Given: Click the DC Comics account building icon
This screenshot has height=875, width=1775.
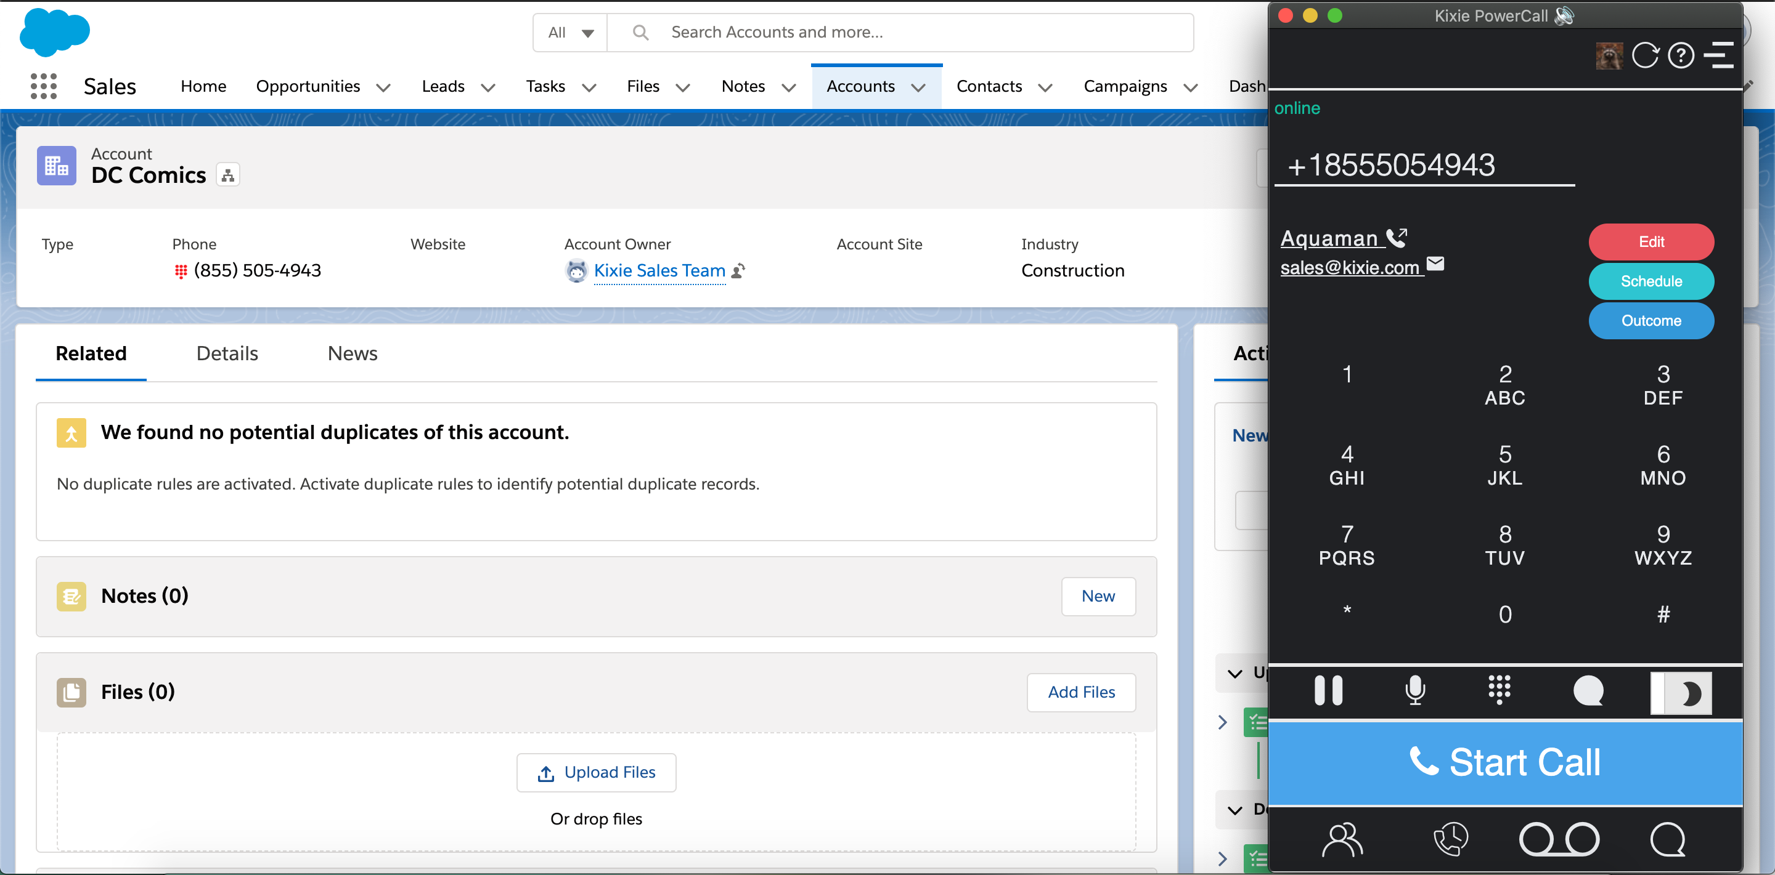Looking at the screenshot, I should click(x=57, y=166).
